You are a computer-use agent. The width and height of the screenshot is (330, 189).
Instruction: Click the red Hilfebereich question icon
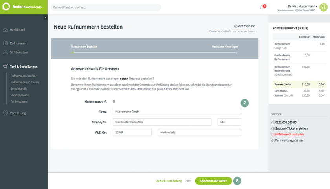tap(273, 135)
